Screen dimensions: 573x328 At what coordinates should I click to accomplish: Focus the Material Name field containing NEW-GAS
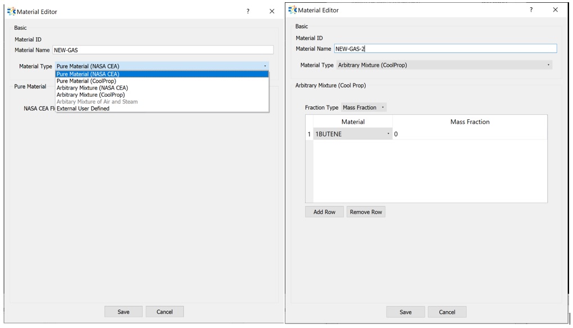pos(163,50)
